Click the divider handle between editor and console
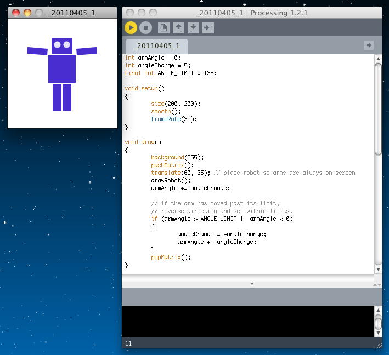 251,284
